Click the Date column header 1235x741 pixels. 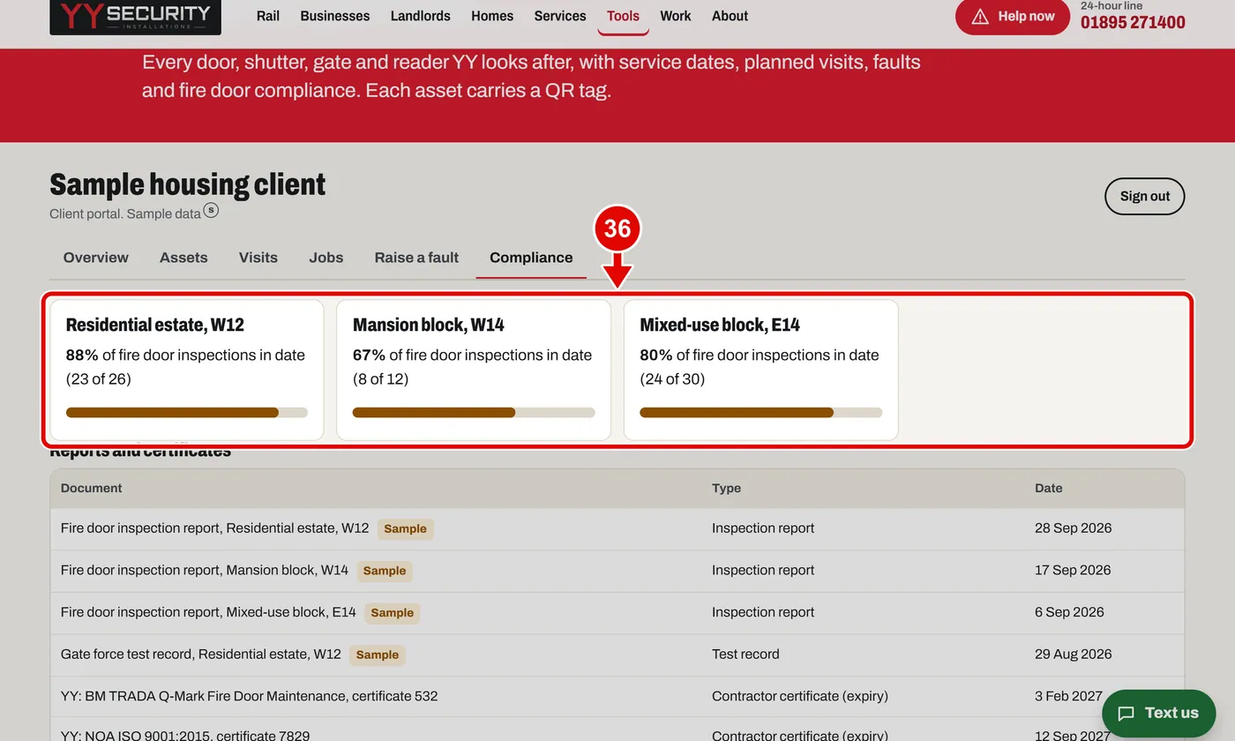coord(1049,488)
